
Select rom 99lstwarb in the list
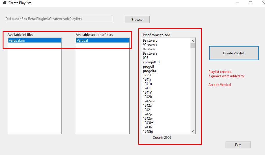[150, 40]
